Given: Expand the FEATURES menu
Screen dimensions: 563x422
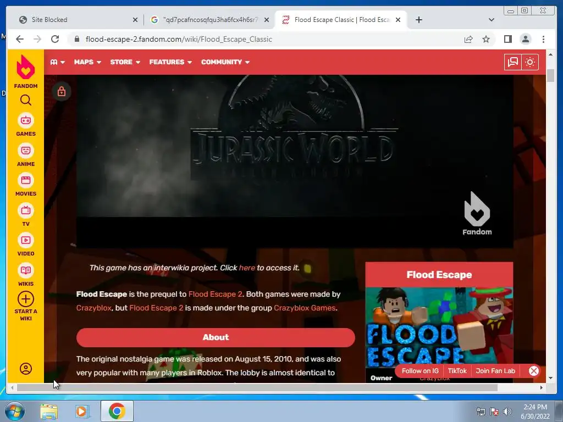Looking at the screenshot, I should pyautogui.click(x=170, y=62).
